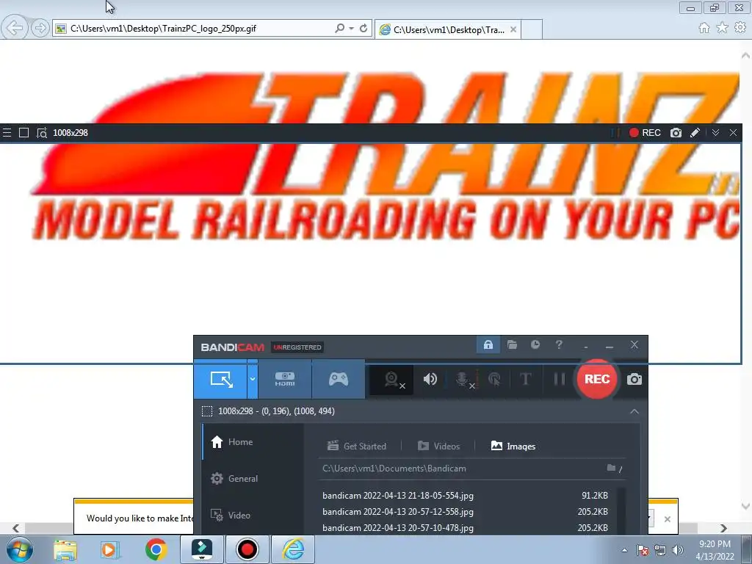The width and height of the screenshot is (752, 564).
Task: Start recording from capture bar REC
Action: 645,133
